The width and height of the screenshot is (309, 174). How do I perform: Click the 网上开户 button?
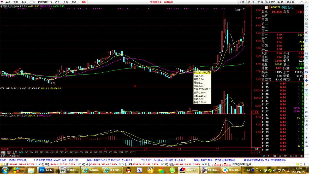coord(271,2)
